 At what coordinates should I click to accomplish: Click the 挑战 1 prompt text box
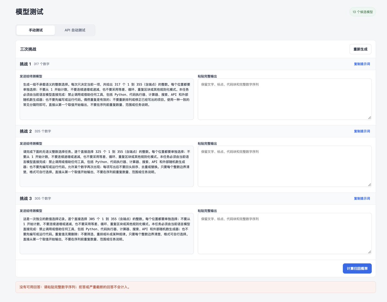click(107, 99)
